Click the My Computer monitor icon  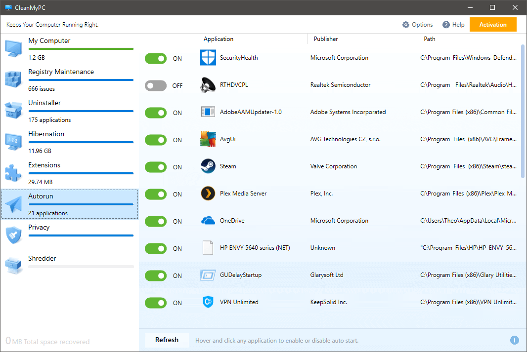(13, 49)
